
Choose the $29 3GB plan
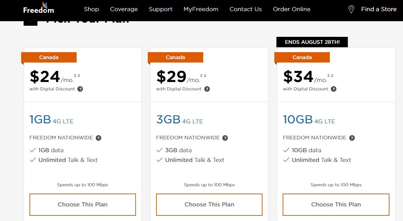pos(209,205)
